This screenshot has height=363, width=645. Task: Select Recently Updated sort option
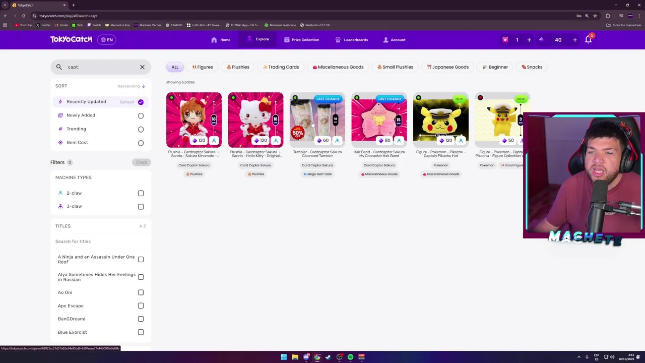(x=100, y=102)
